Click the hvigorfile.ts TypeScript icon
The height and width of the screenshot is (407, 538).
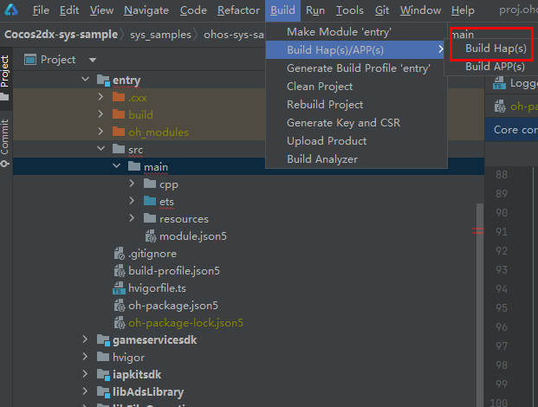(x=119, y=288)
